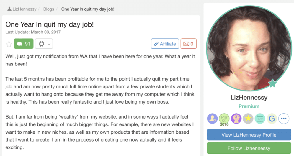The height and width of the screenshot is (156, 294).
Task: Click the teal website badge icon
Action: (x=260, y=119)
